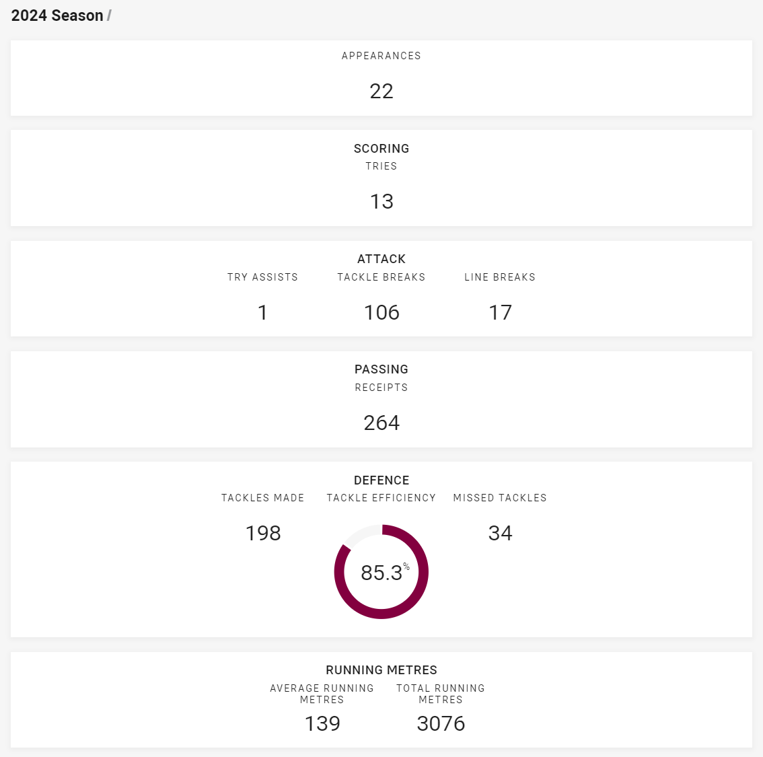This screenshot has height=757, width=763.
Task: Select the Average Running Metres value 139
Action: (x=322, y=723)
